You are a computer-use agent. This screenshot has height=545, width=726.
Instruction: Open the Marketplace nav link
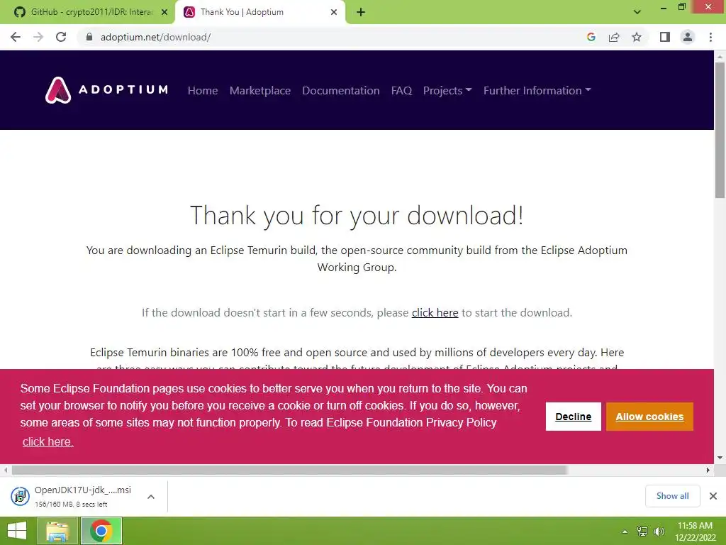(x=260, y=90)
